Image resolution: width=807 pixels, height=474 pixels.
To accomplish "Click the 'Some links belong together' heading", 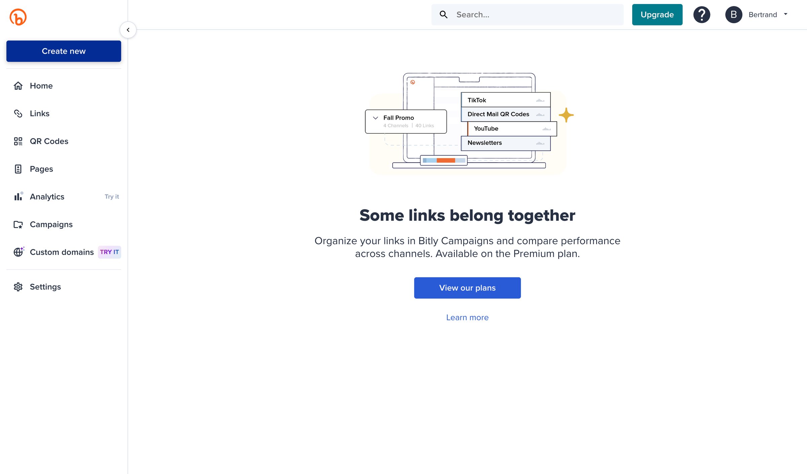I will point(467,215).
